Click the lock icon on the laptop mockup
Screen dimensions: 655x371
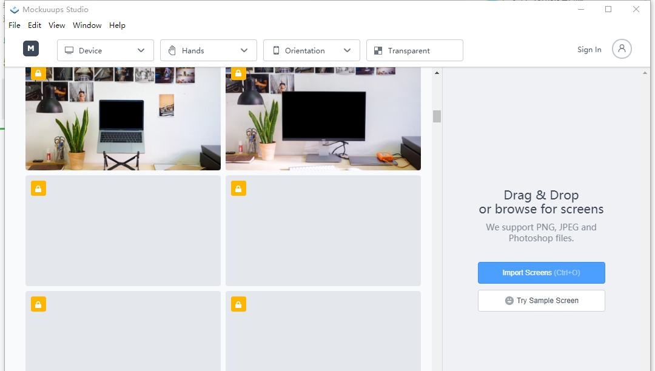click(x=38, y=73)
